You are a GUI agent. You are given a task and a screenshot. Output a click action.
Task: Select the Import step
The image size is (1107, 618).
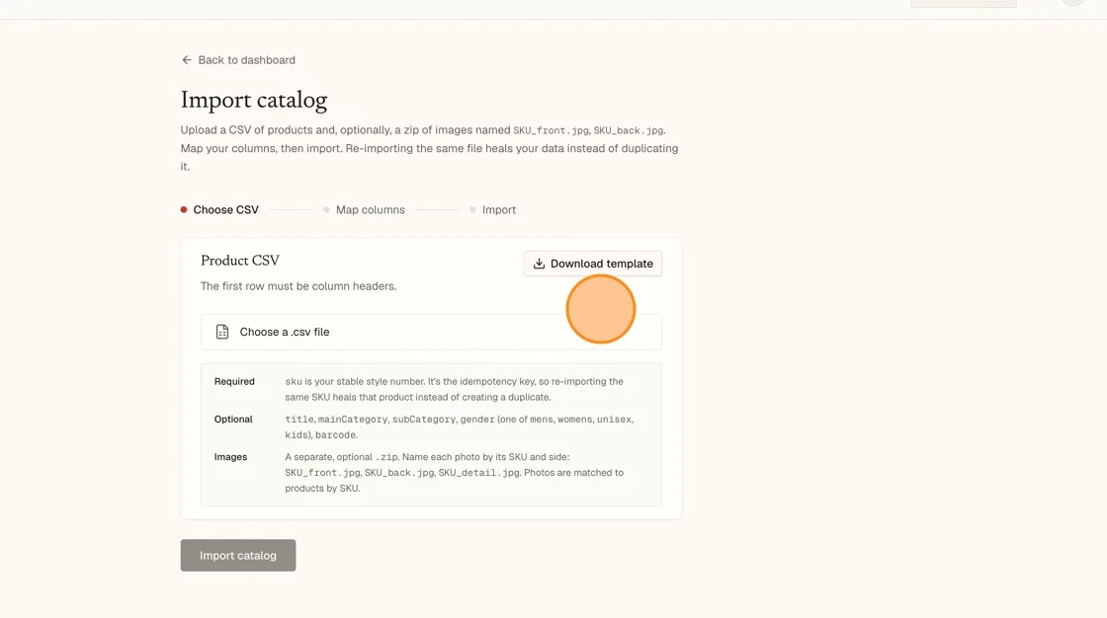coord(493,209)
